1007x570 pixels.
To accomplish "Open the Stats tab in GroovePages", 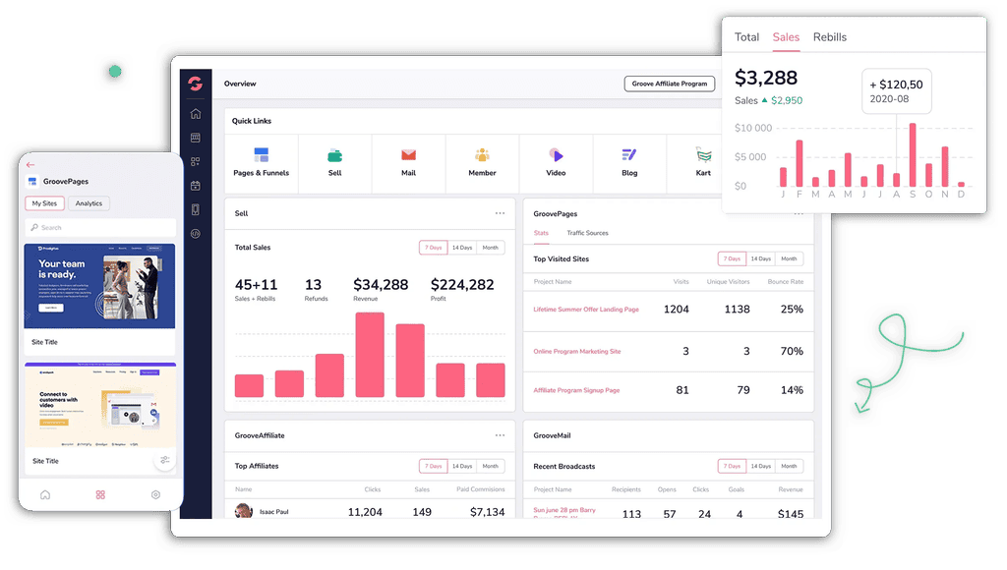I will click(541, 233).
